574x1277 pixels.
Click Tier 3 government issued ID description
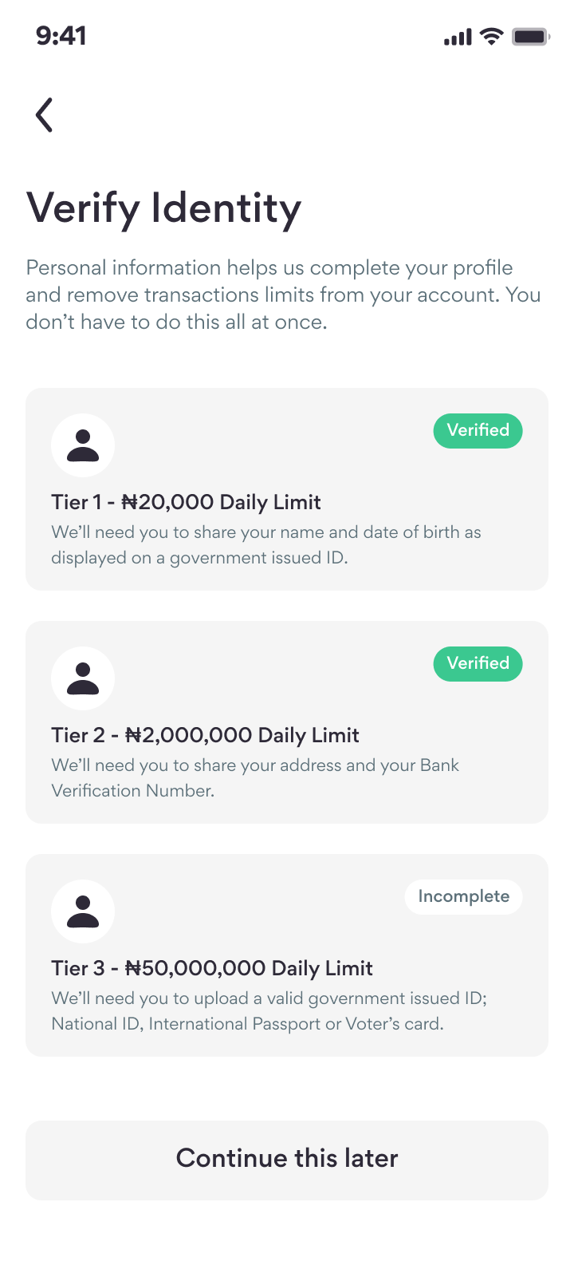(x=269, y=1011)
